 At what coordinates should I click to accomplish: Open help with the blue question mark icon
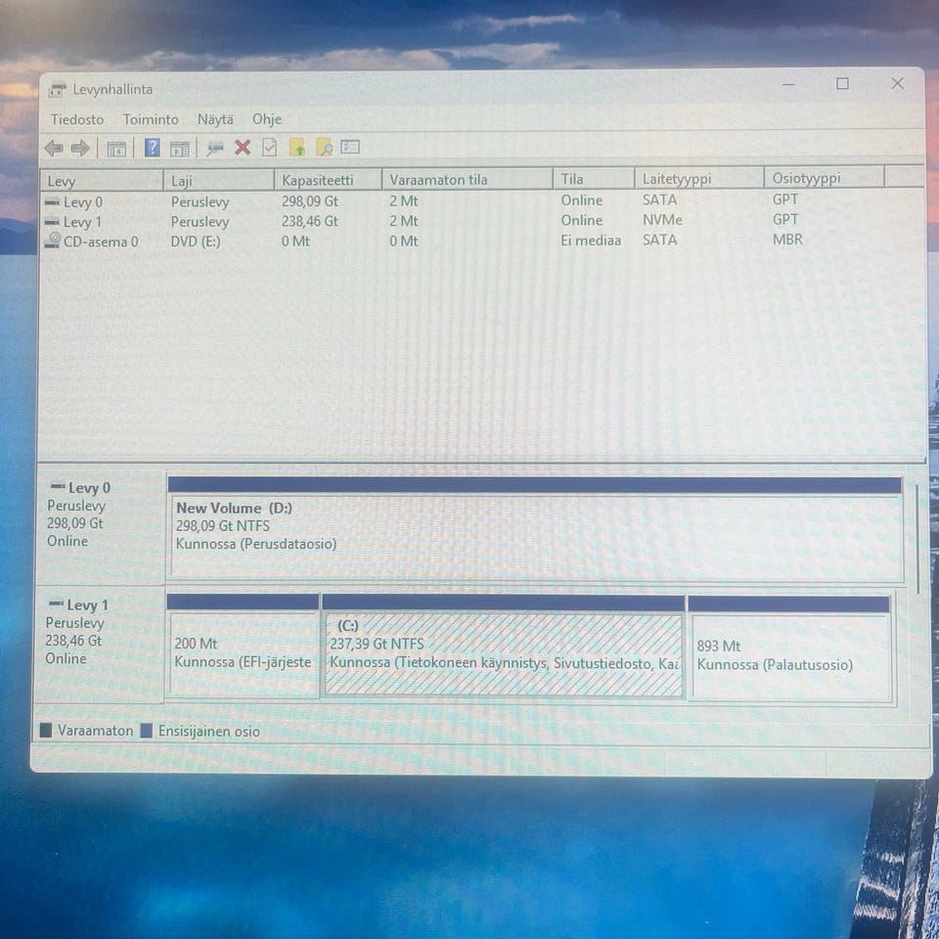click(153, 148)
